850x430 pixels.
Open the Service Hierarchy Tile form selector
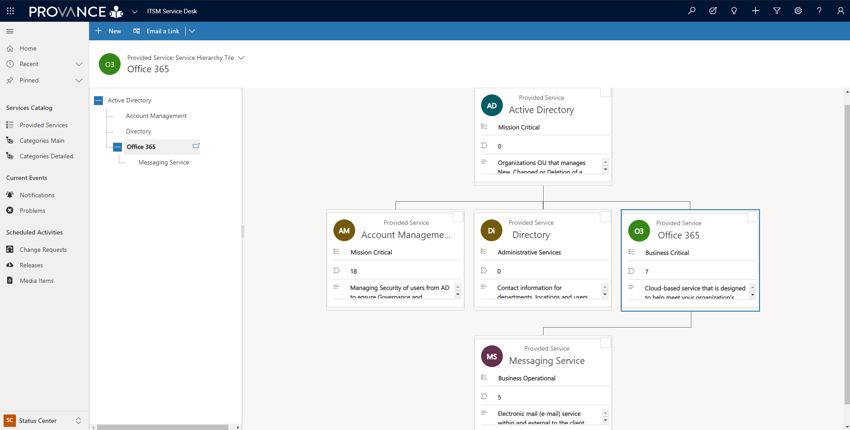click(x=241, y=58)
